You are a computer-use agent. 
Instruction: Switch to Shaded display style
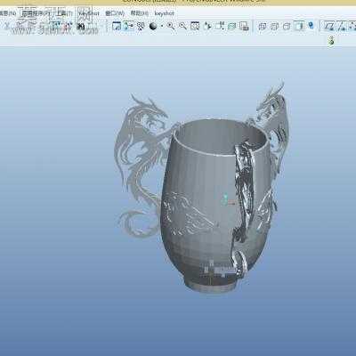click(x=299, y=26)
